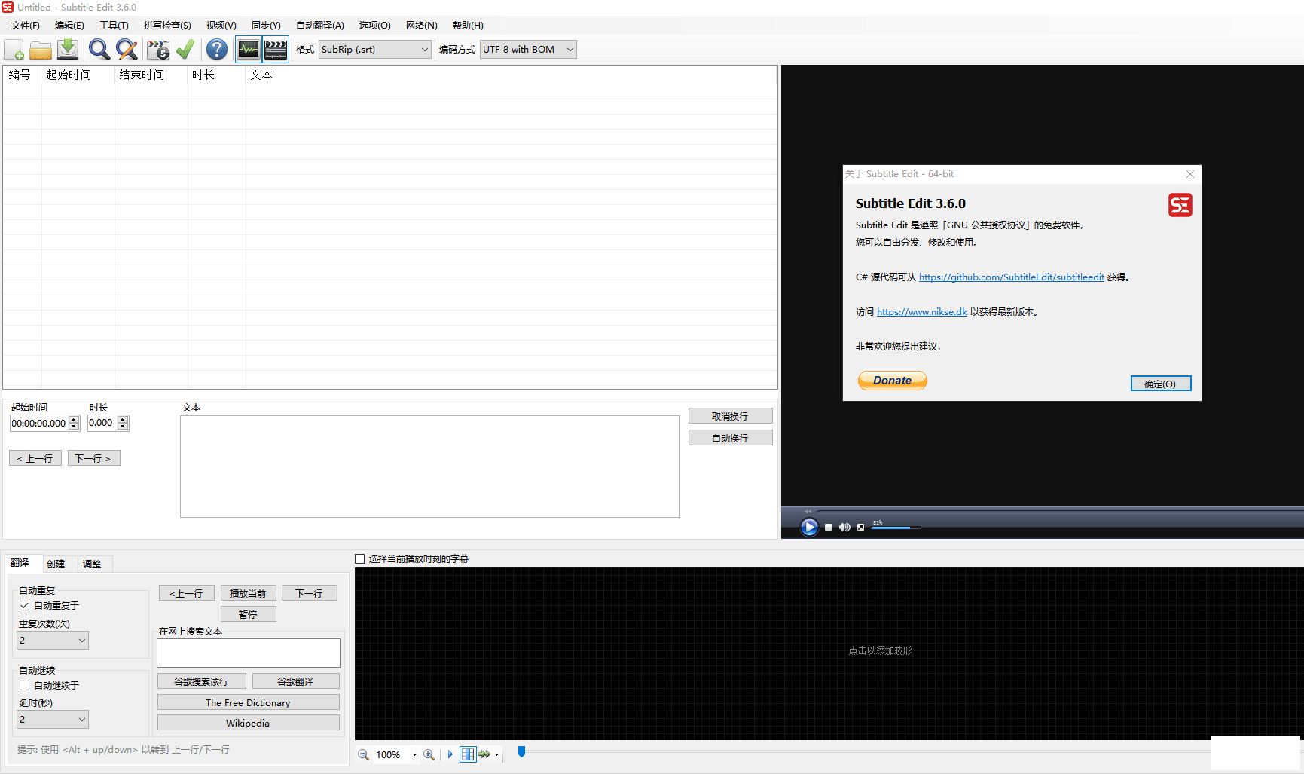Screen dimensions: 1304x774
Task: Click the app icon in the title bar
Action: [8, 7]
